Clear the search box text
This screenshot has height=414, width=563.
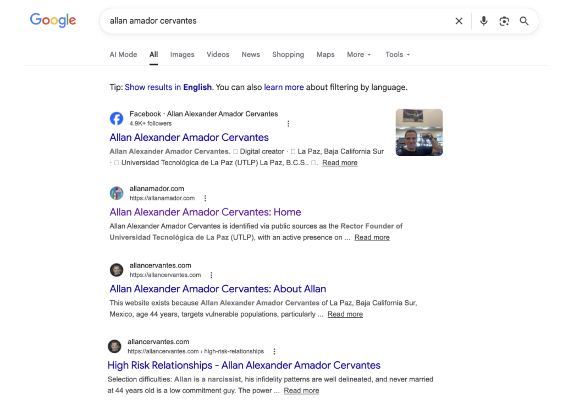tap(459, 21)
